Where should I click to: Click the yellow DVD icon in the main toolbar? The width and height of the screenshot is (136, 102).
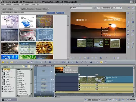coord(12,62)
